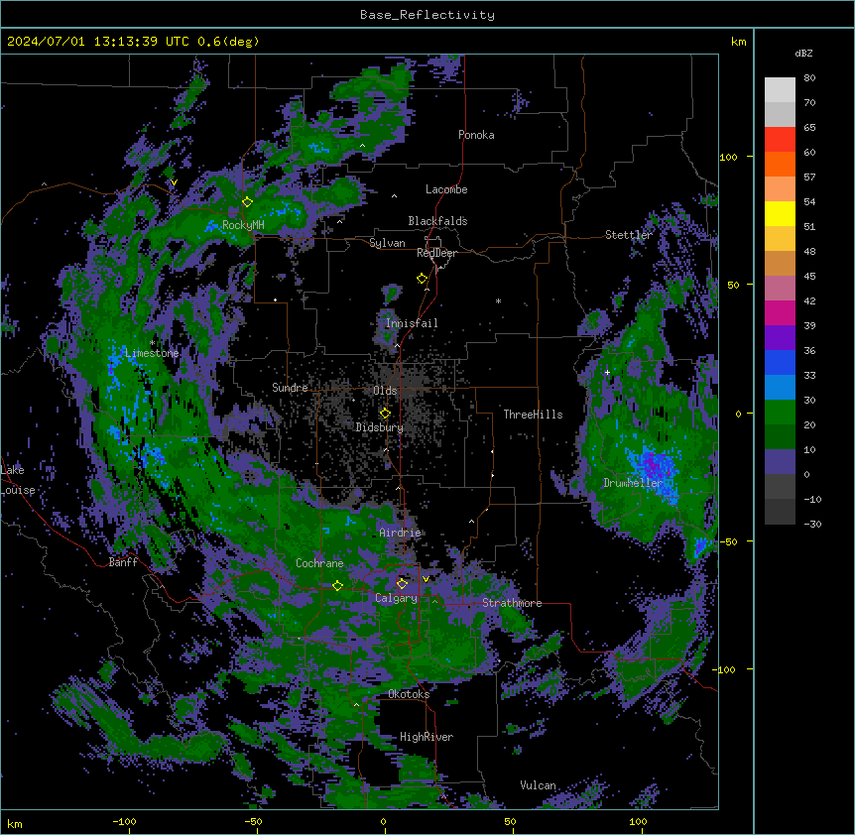The height and width of the screenshot is (835, 855).
Task: Click the Strathmore label
Action: pyautogui.click(x=512, y=603)
